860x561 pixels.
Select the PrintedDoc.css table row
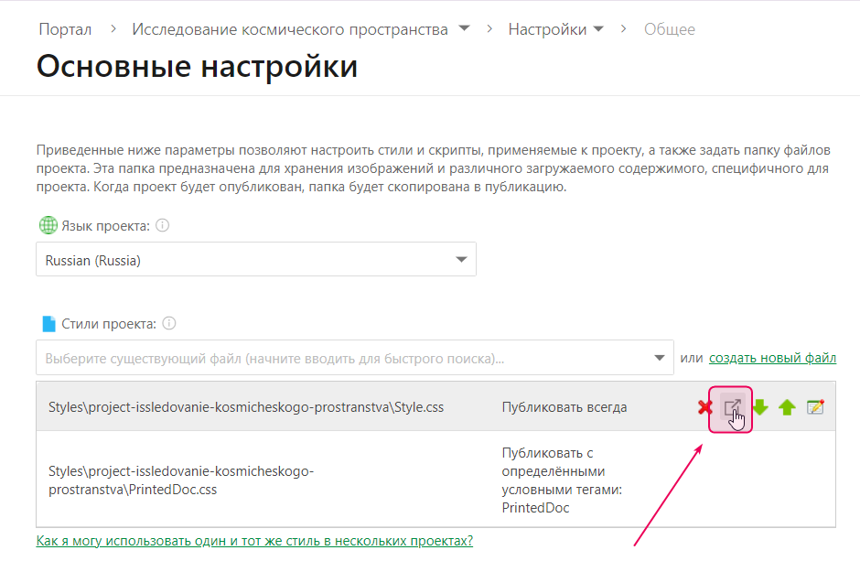click(274, 478)
